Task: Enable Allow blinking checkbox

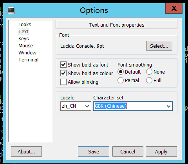Action: click(63, 82)
